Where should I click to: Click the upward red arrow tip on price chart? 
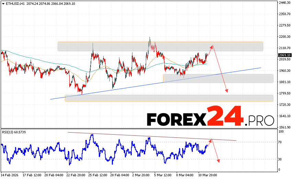(x=212, y=45)
